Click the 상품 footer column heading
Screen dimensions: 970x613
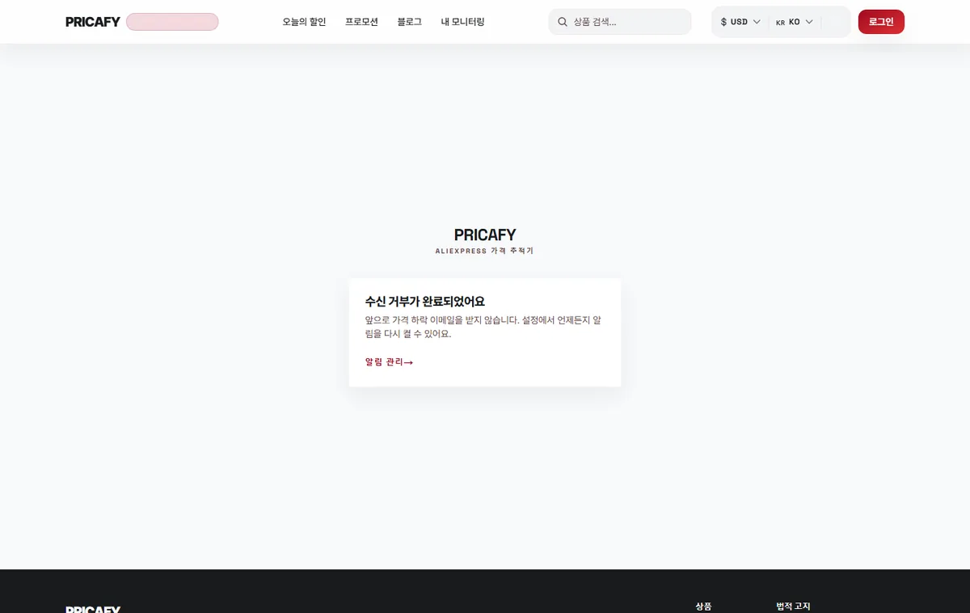[x=703, y=607]
